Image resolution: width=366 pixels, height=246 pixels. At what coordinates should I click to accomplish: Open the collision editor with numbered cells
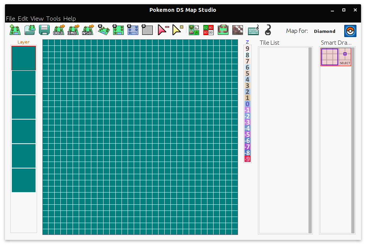click(x=208, y=30)
